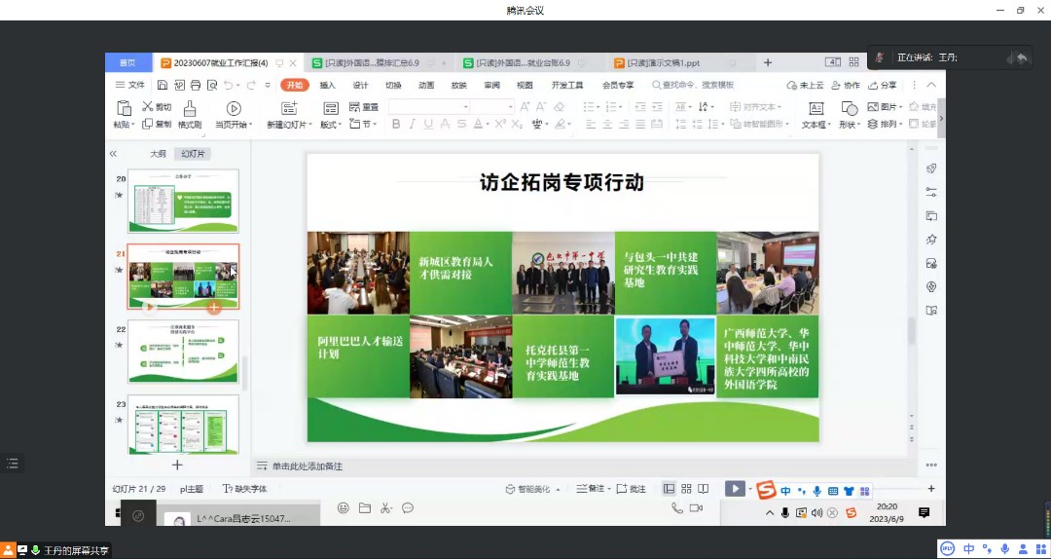The image size is (1051, 559).
Task: Click the reading view book icon
Action: 703,489
